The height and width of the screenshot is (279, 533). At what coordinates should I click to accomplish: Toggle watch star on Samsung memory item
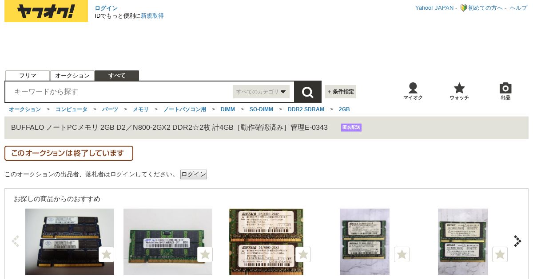pyautogui.click(x=205, y=255)
